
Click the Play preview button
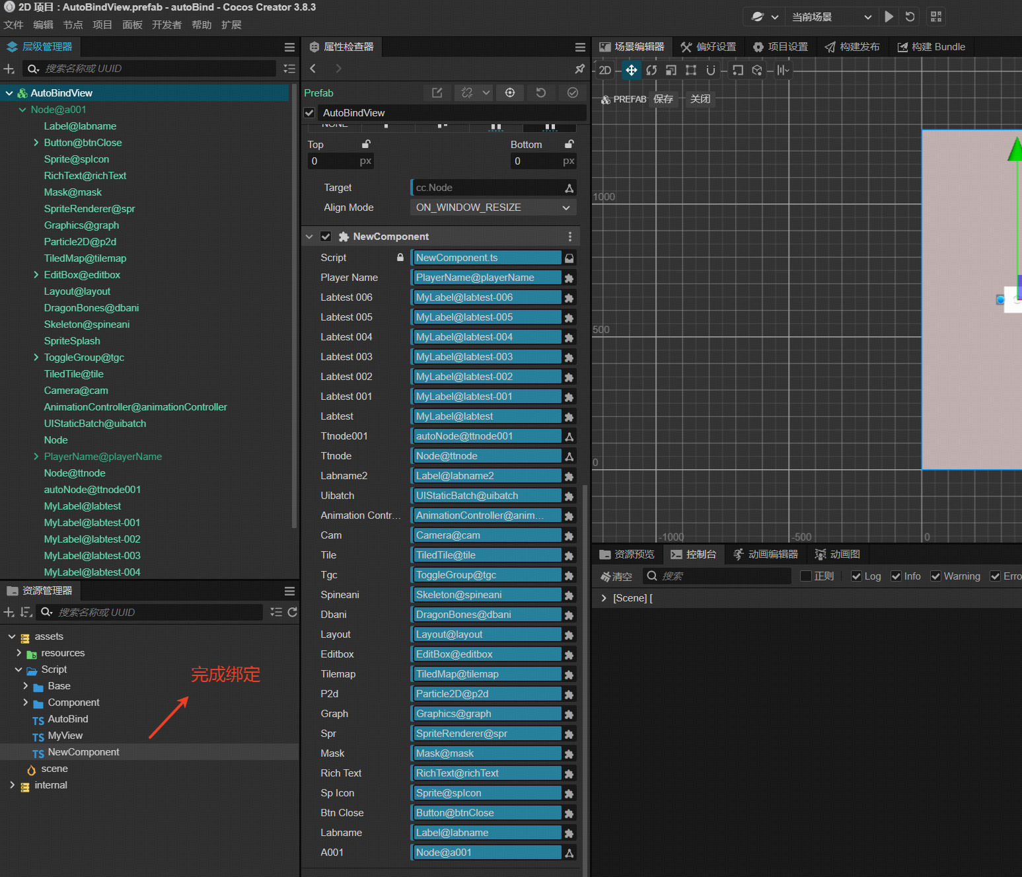pos(889,17)
